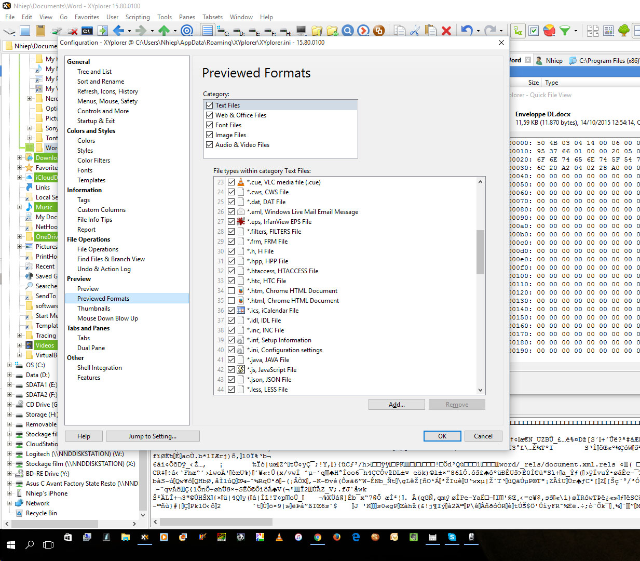640x561 pixels.
Task: Click the blue Back arrow icon
Action: click(x=118, y=31)
